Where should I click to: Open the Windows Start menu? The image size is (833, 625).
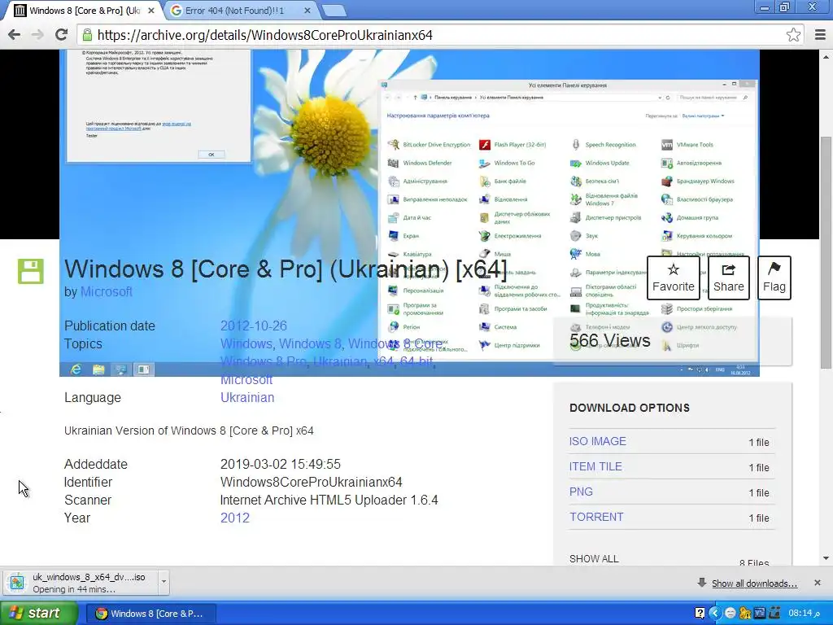click(37, 614)
